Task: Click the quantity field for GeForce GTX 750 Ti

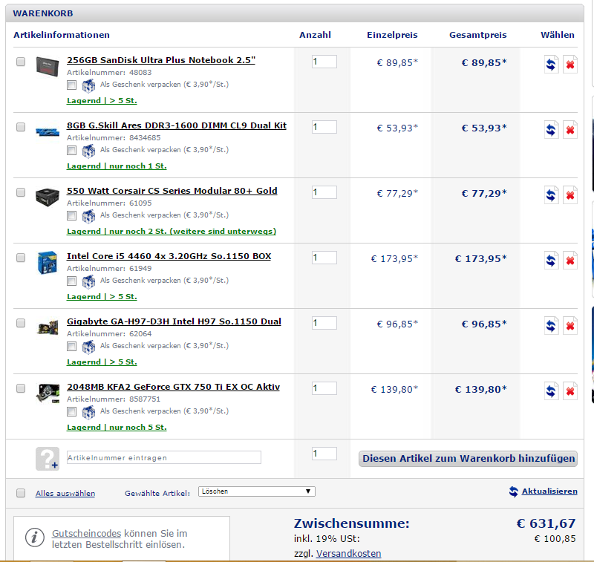Action: coord(324,388)
